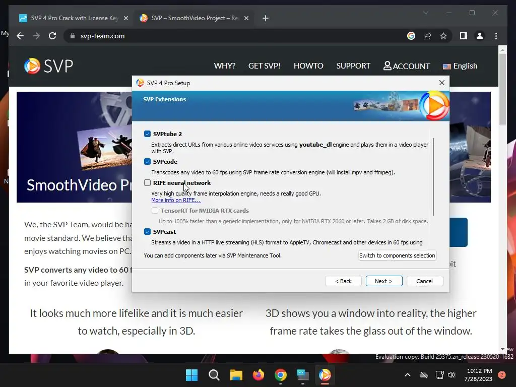Open Chrome three-dot menu

click(496, 36)
